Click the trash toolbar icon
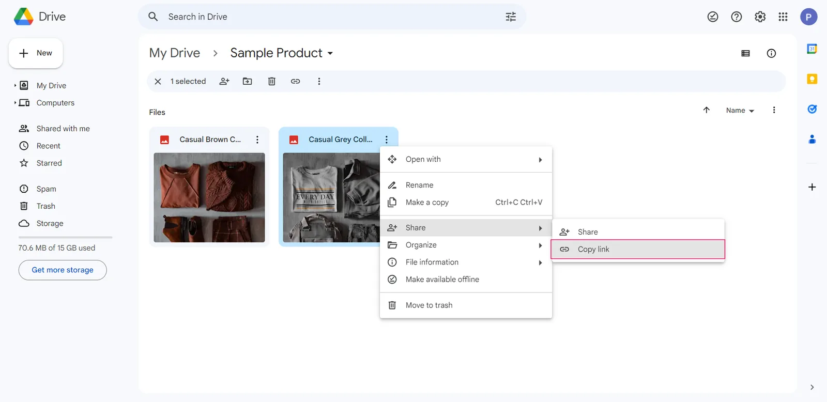This screenshot has width=827, height=402. pyautogui.click(x=272, y=82)
